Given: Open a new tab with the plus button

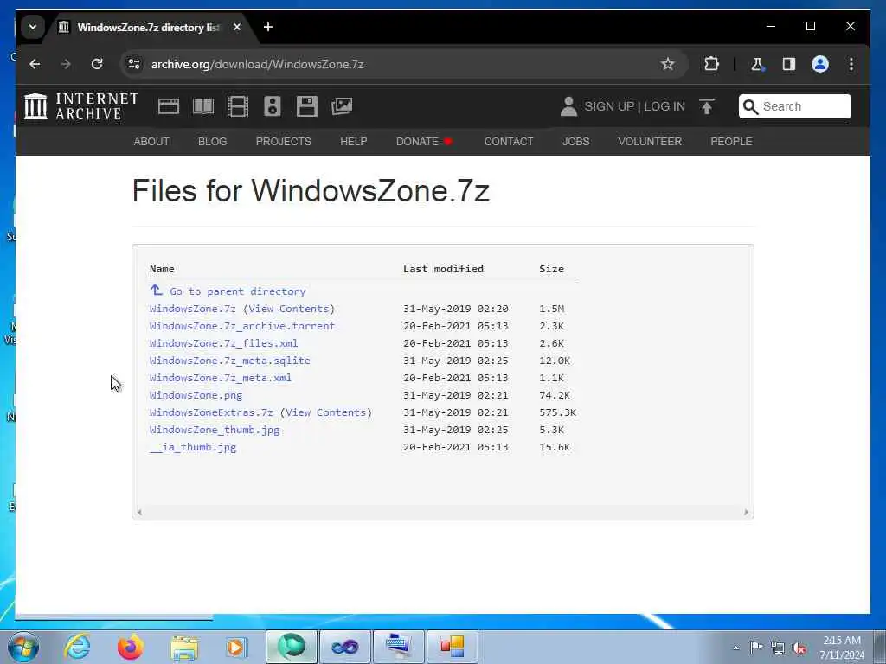Looking at the screenshot, I should (268, 27).
